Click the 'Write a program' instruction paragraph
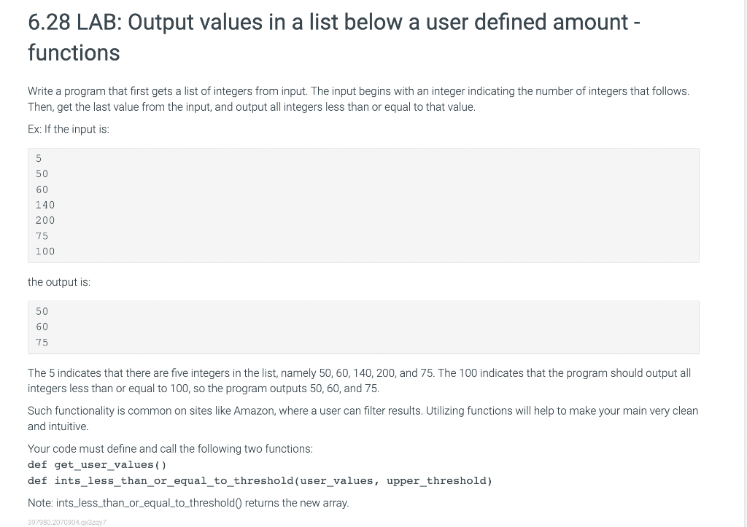 pyautogui.click(x=358, y=99)
